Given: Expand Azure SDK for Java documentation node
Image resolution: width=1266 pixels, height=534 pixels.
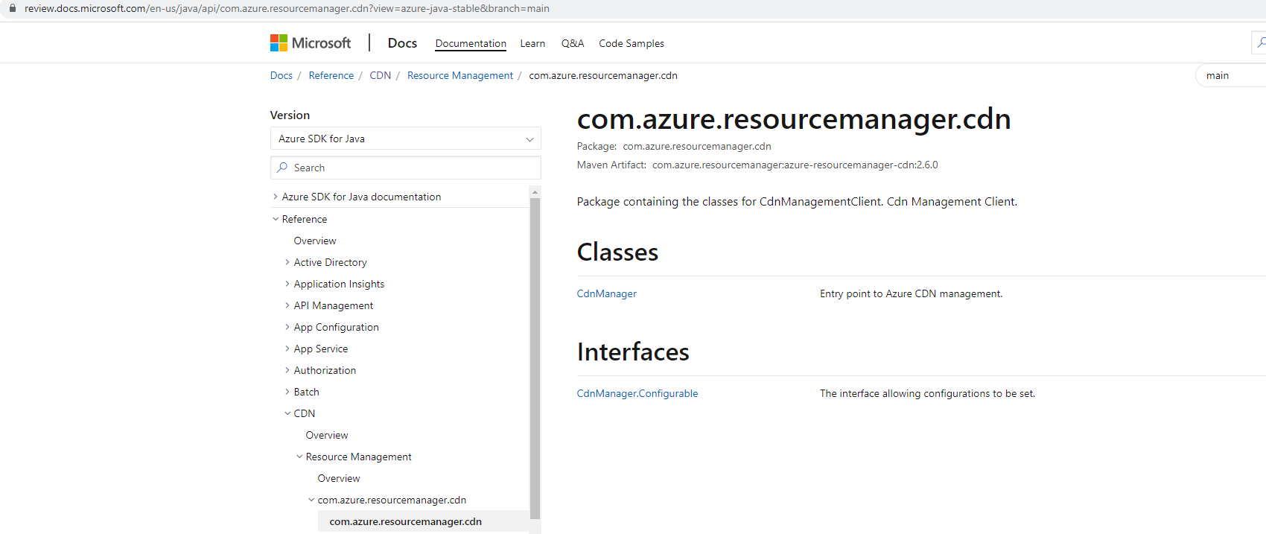Looking at the screenshot, I should [276, 197].
